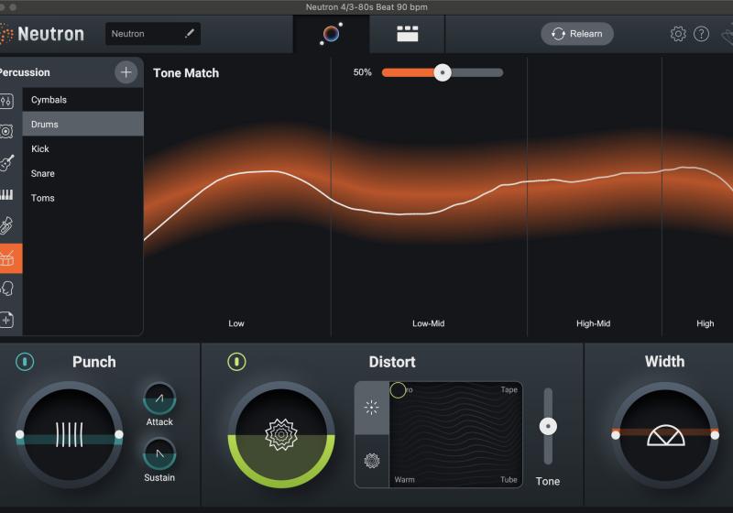
Task: Click the Punch module title
Action: (94, 362)
